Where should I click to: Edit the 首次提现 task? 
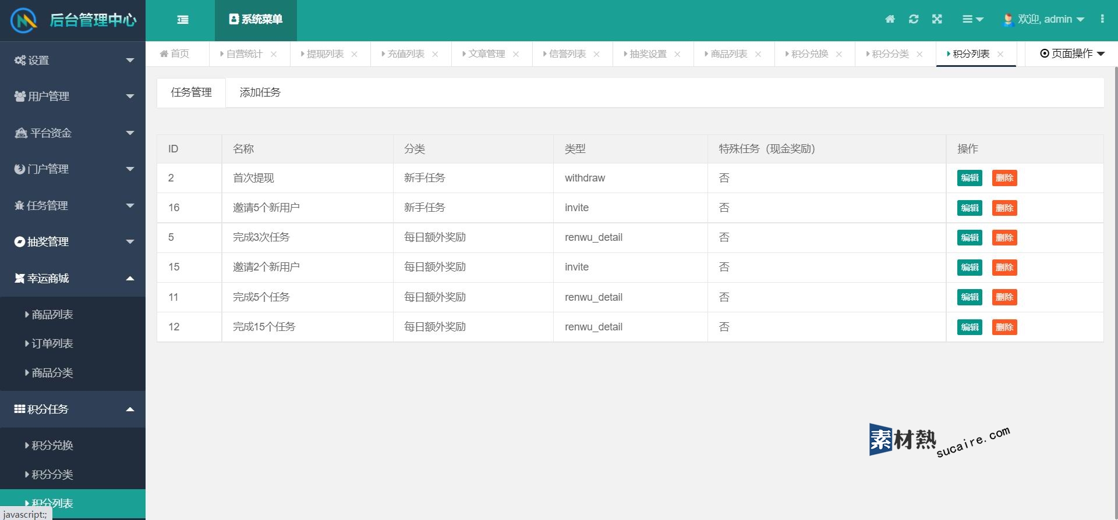pos(970,178)
